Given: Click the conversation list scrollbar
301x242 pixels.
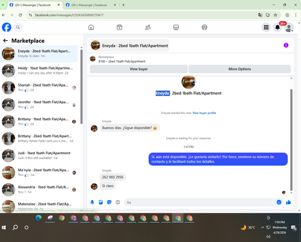Looking at the screenshot, I should point(81,86).
